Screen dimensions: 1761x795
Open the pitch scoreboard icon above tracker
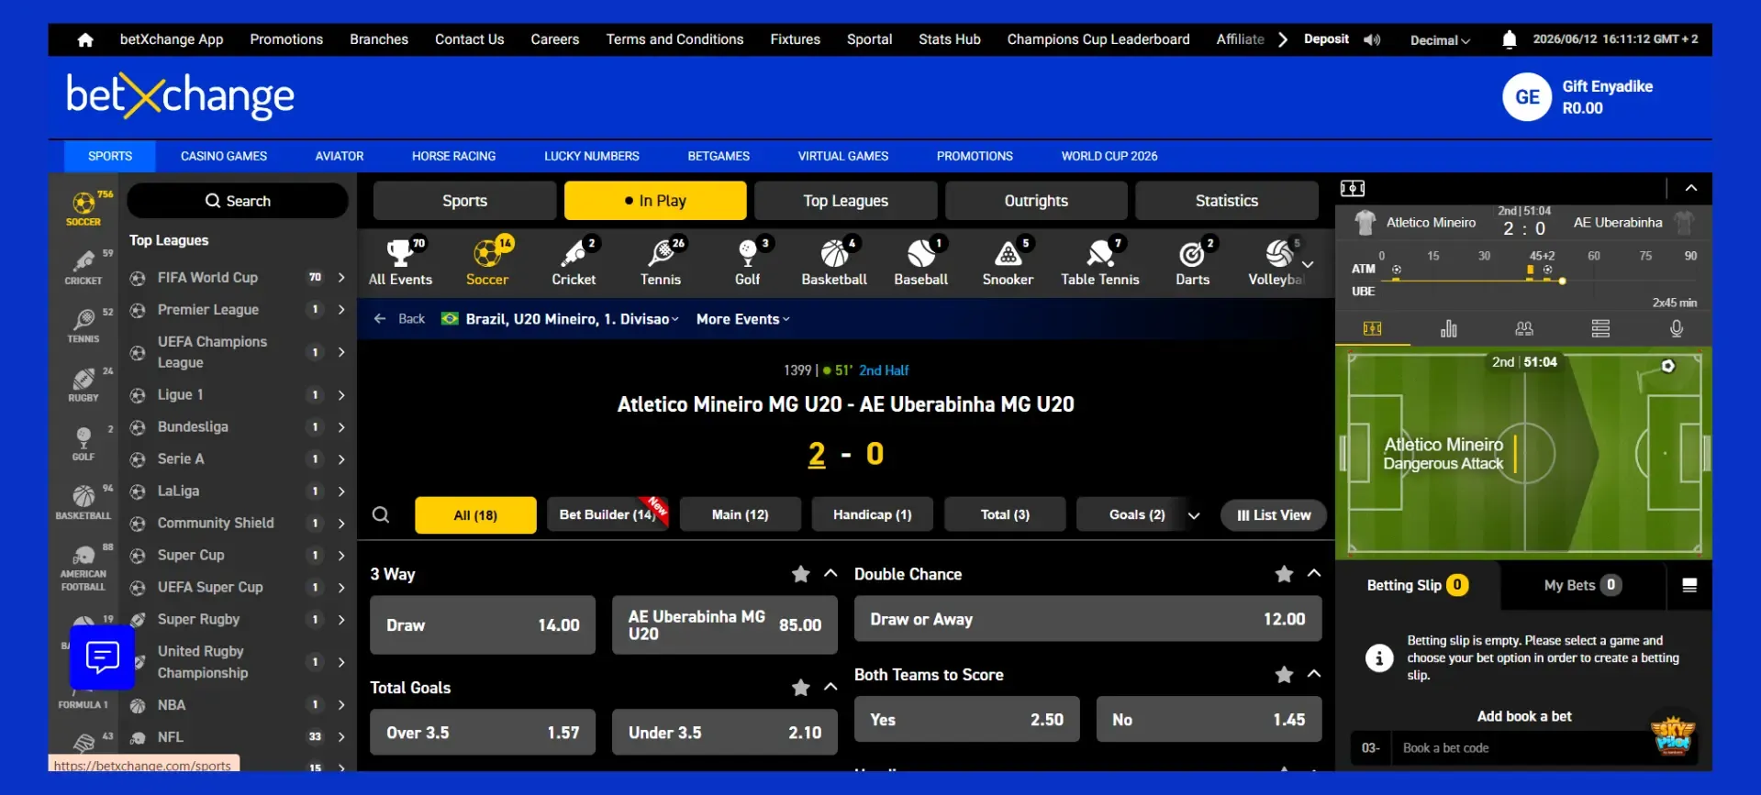(1353, 188)
